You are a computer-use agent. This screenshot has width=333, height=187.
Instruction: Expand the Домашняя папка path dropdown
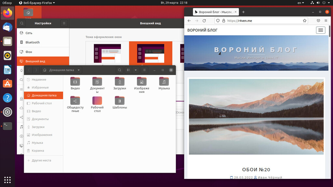(79, 70)
